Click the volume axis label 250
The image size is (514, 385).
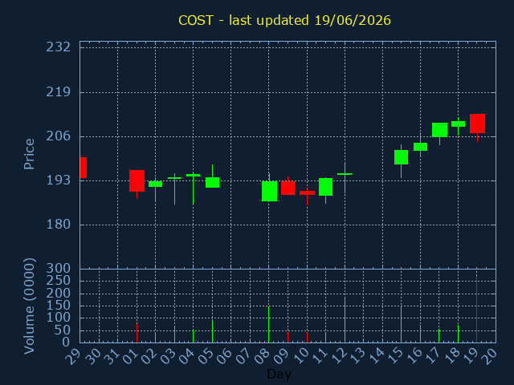(59, 281)
